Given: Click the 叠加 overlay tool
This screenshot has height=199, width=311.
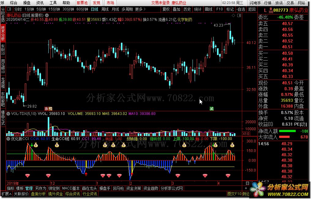Looking at the screenshot, I should pos(176,9).
